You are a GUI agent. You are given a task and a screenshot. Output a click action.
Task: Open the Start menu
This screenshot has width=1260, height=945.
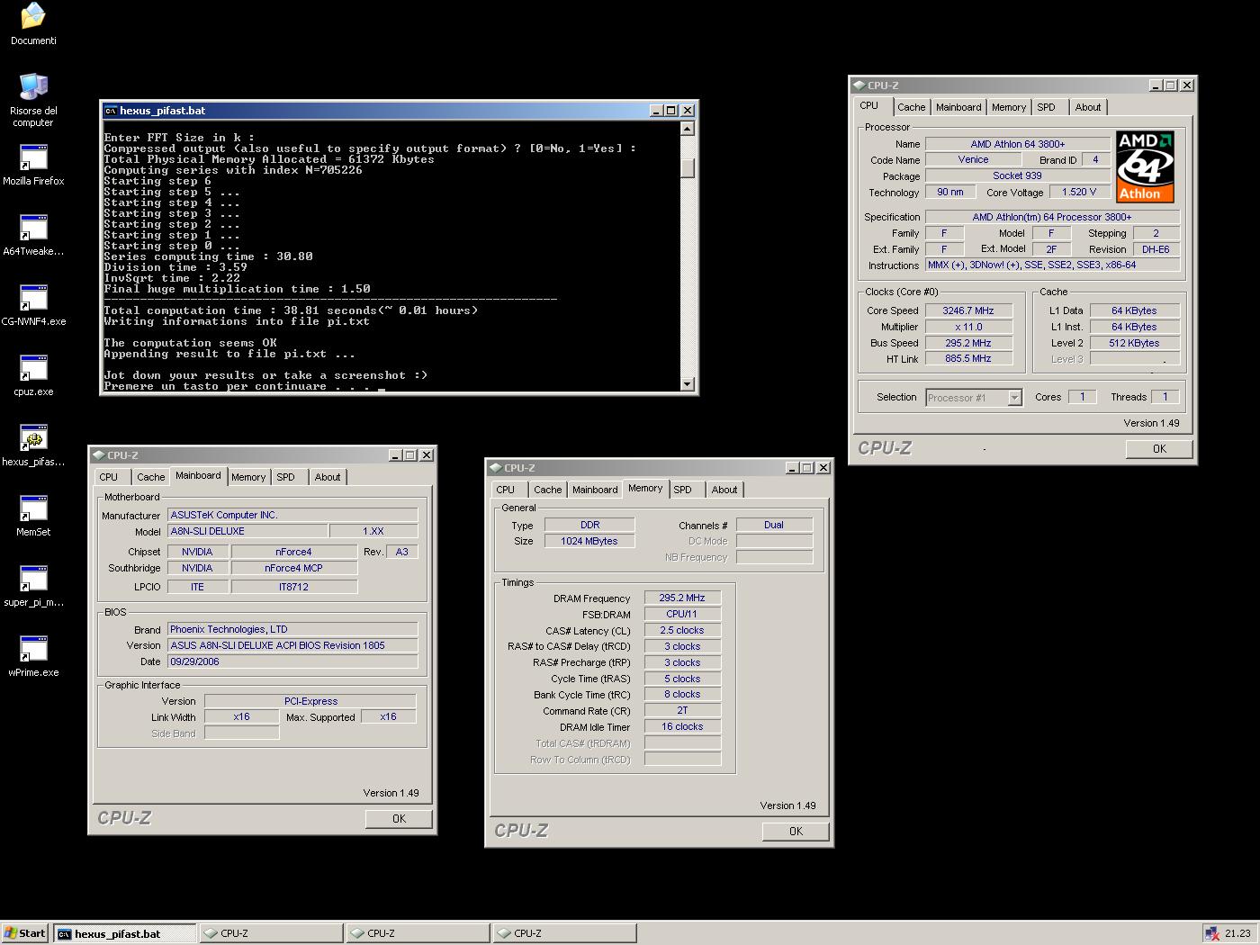pos(25,933)
